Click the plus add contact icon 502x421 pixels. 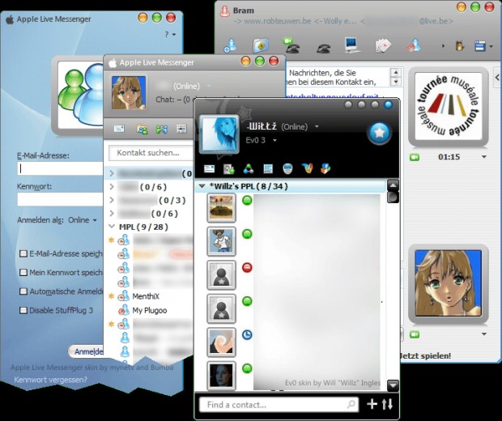[372, 404]
